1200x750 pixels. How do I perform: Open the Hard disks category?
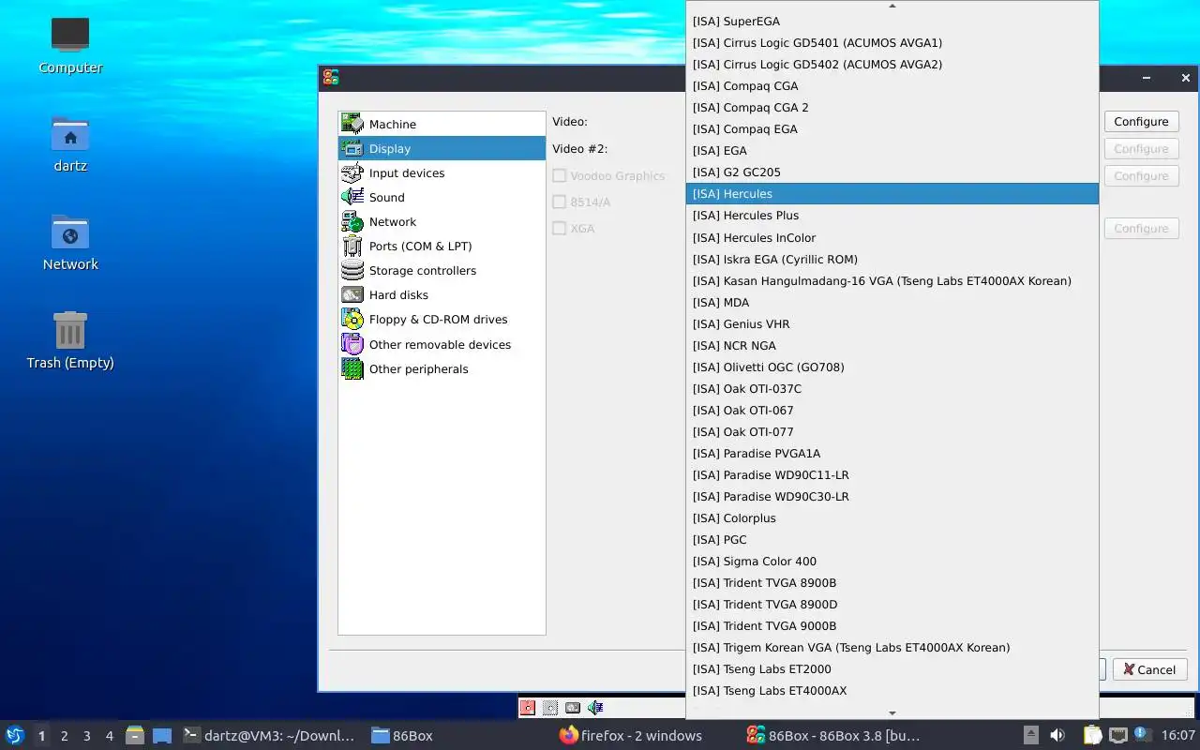tap(442, 294)
